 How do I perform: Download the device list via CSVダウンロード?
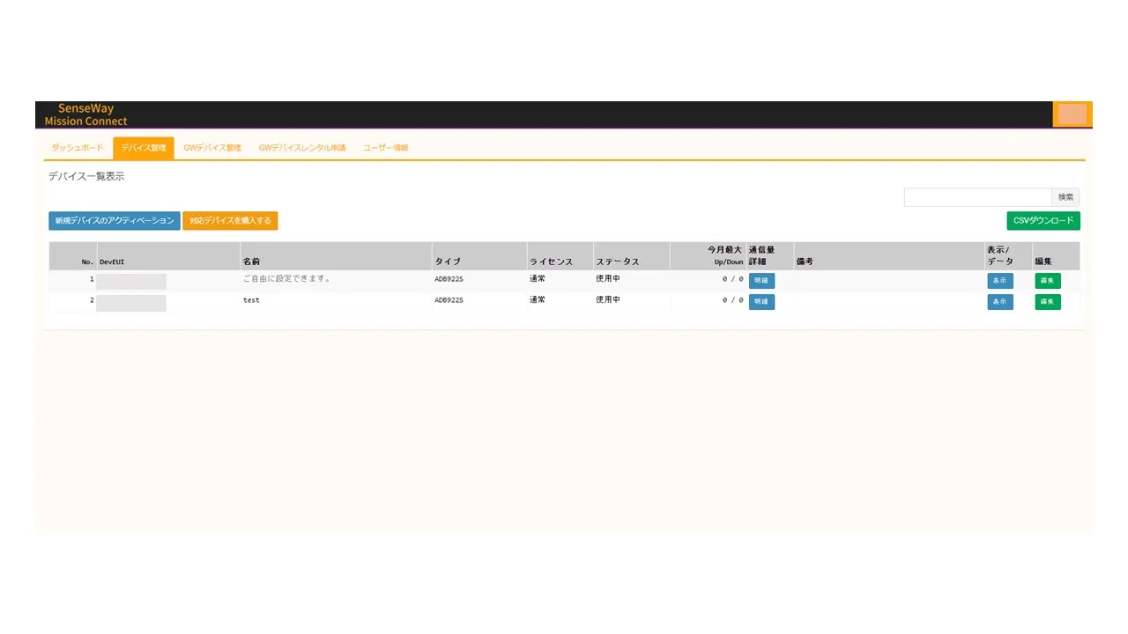click(x=1043, y=221)
